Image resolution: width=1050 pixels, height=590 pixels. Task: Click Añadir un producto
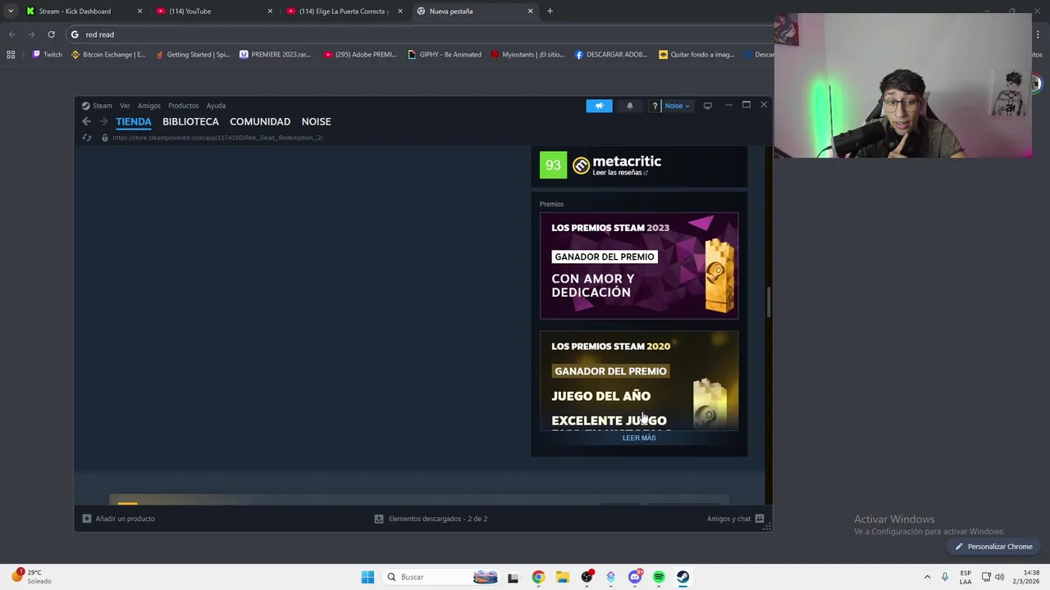click(118, 519)
